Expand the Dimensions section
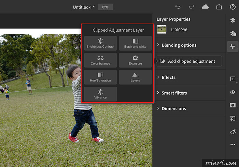The width and height of the screenshot is (239, 167). click(x=189, y=109)
